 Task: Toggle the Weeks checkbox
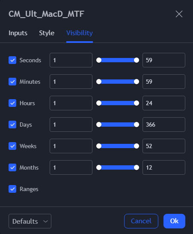(12, 146)
